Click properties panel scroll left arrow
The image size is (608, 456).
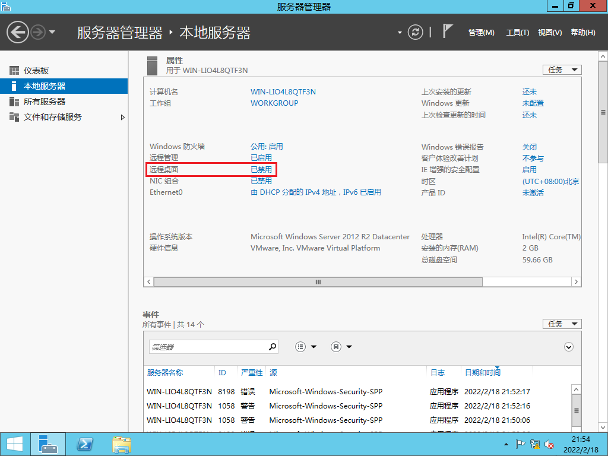(149, 282)
